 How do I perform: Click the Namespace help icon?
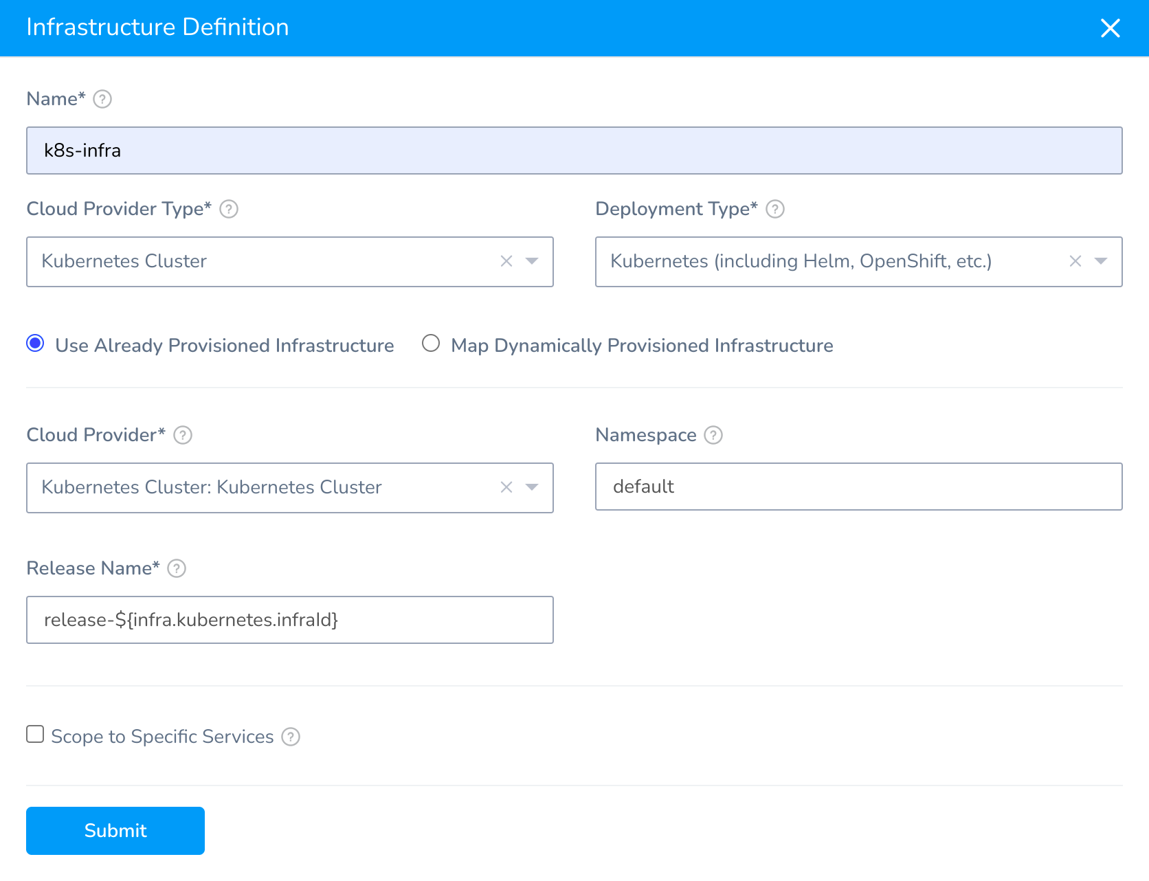click(714, 435)
